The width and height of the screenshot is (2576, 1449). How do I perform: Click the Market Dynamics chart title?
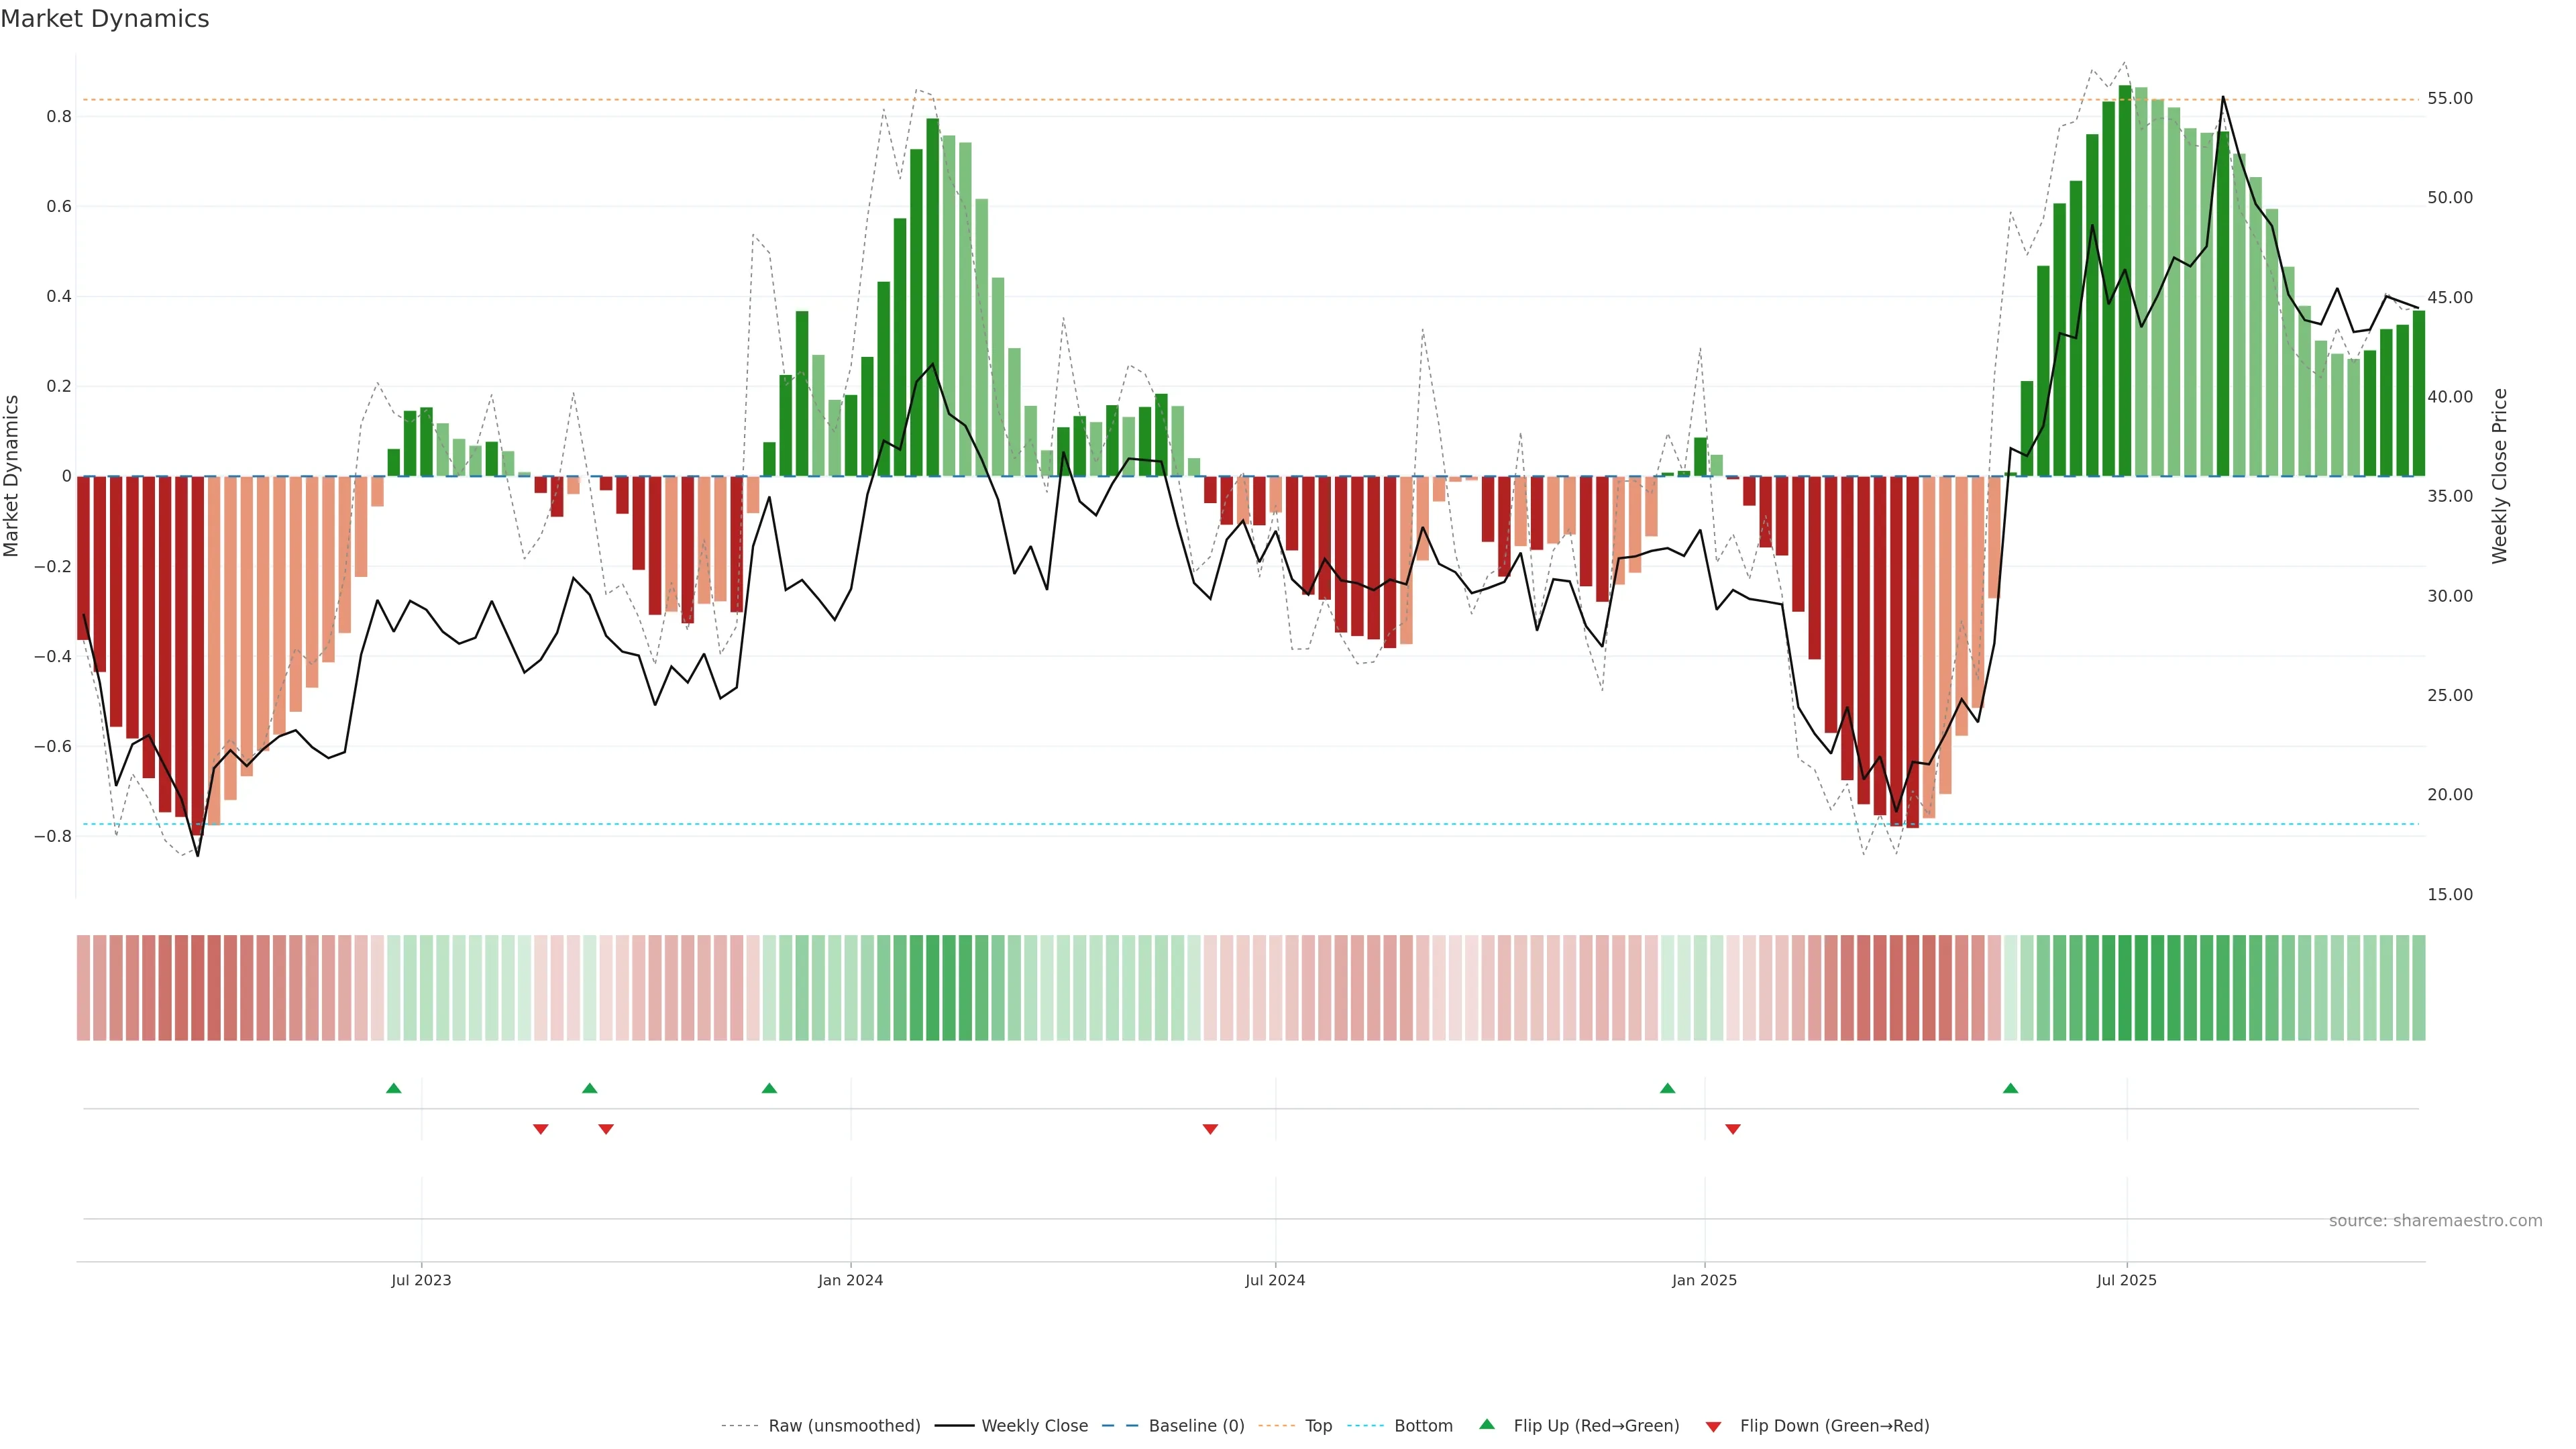click(105, 19)
